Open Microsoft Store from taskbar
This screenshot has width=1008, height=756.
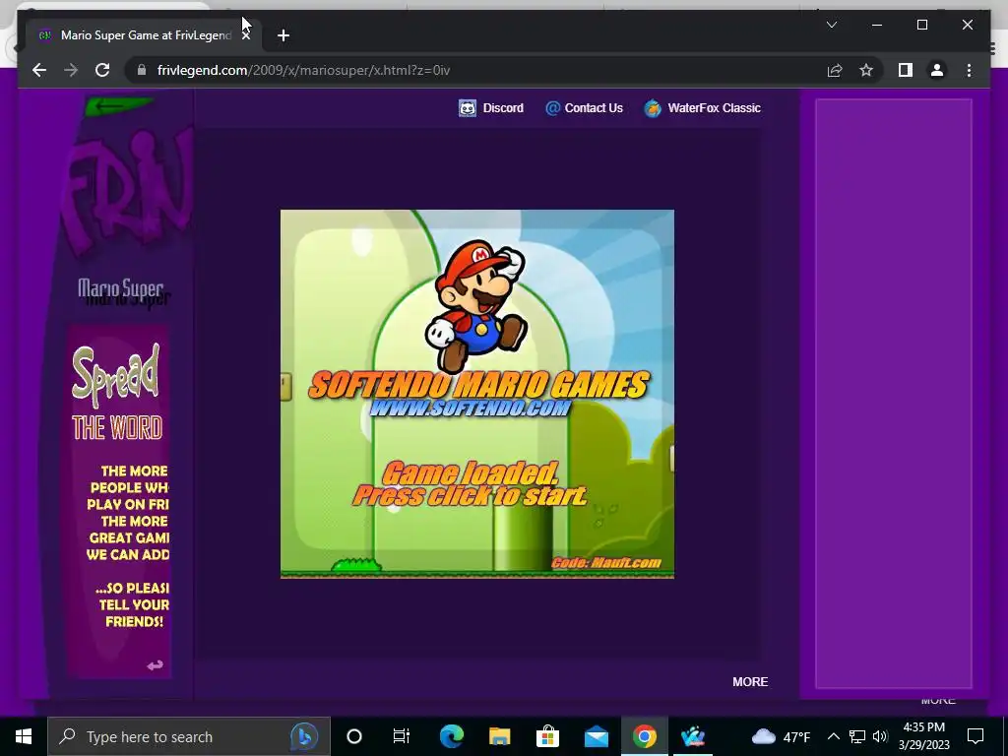(547, 736)
